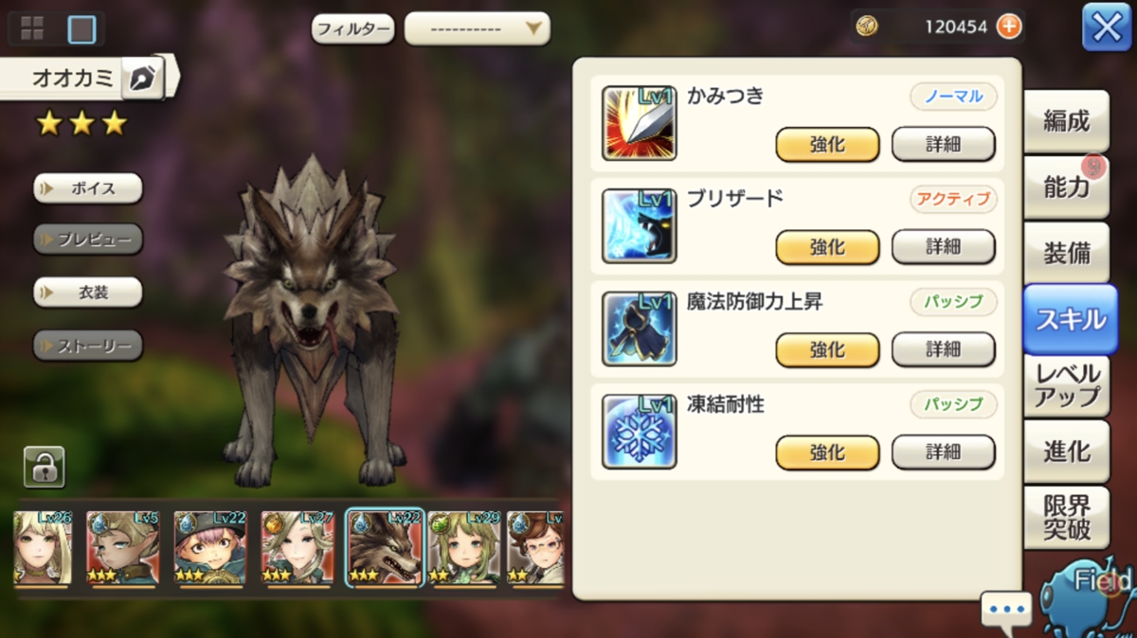This screenshot has height=638, width=1137.
Task: Click the かみつき skill icon
Action: [x=640, y=123]
